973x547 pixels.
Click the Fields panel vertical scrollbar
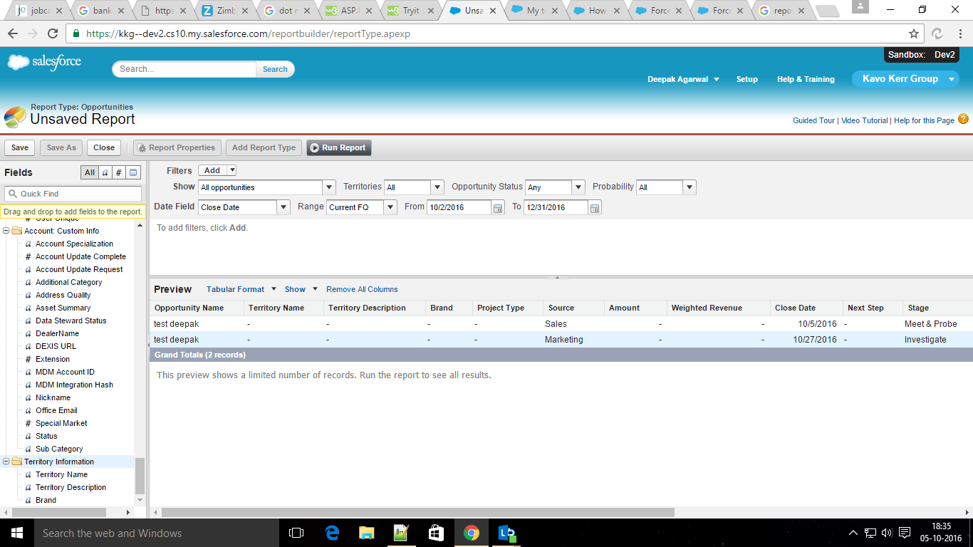point(140,476)
